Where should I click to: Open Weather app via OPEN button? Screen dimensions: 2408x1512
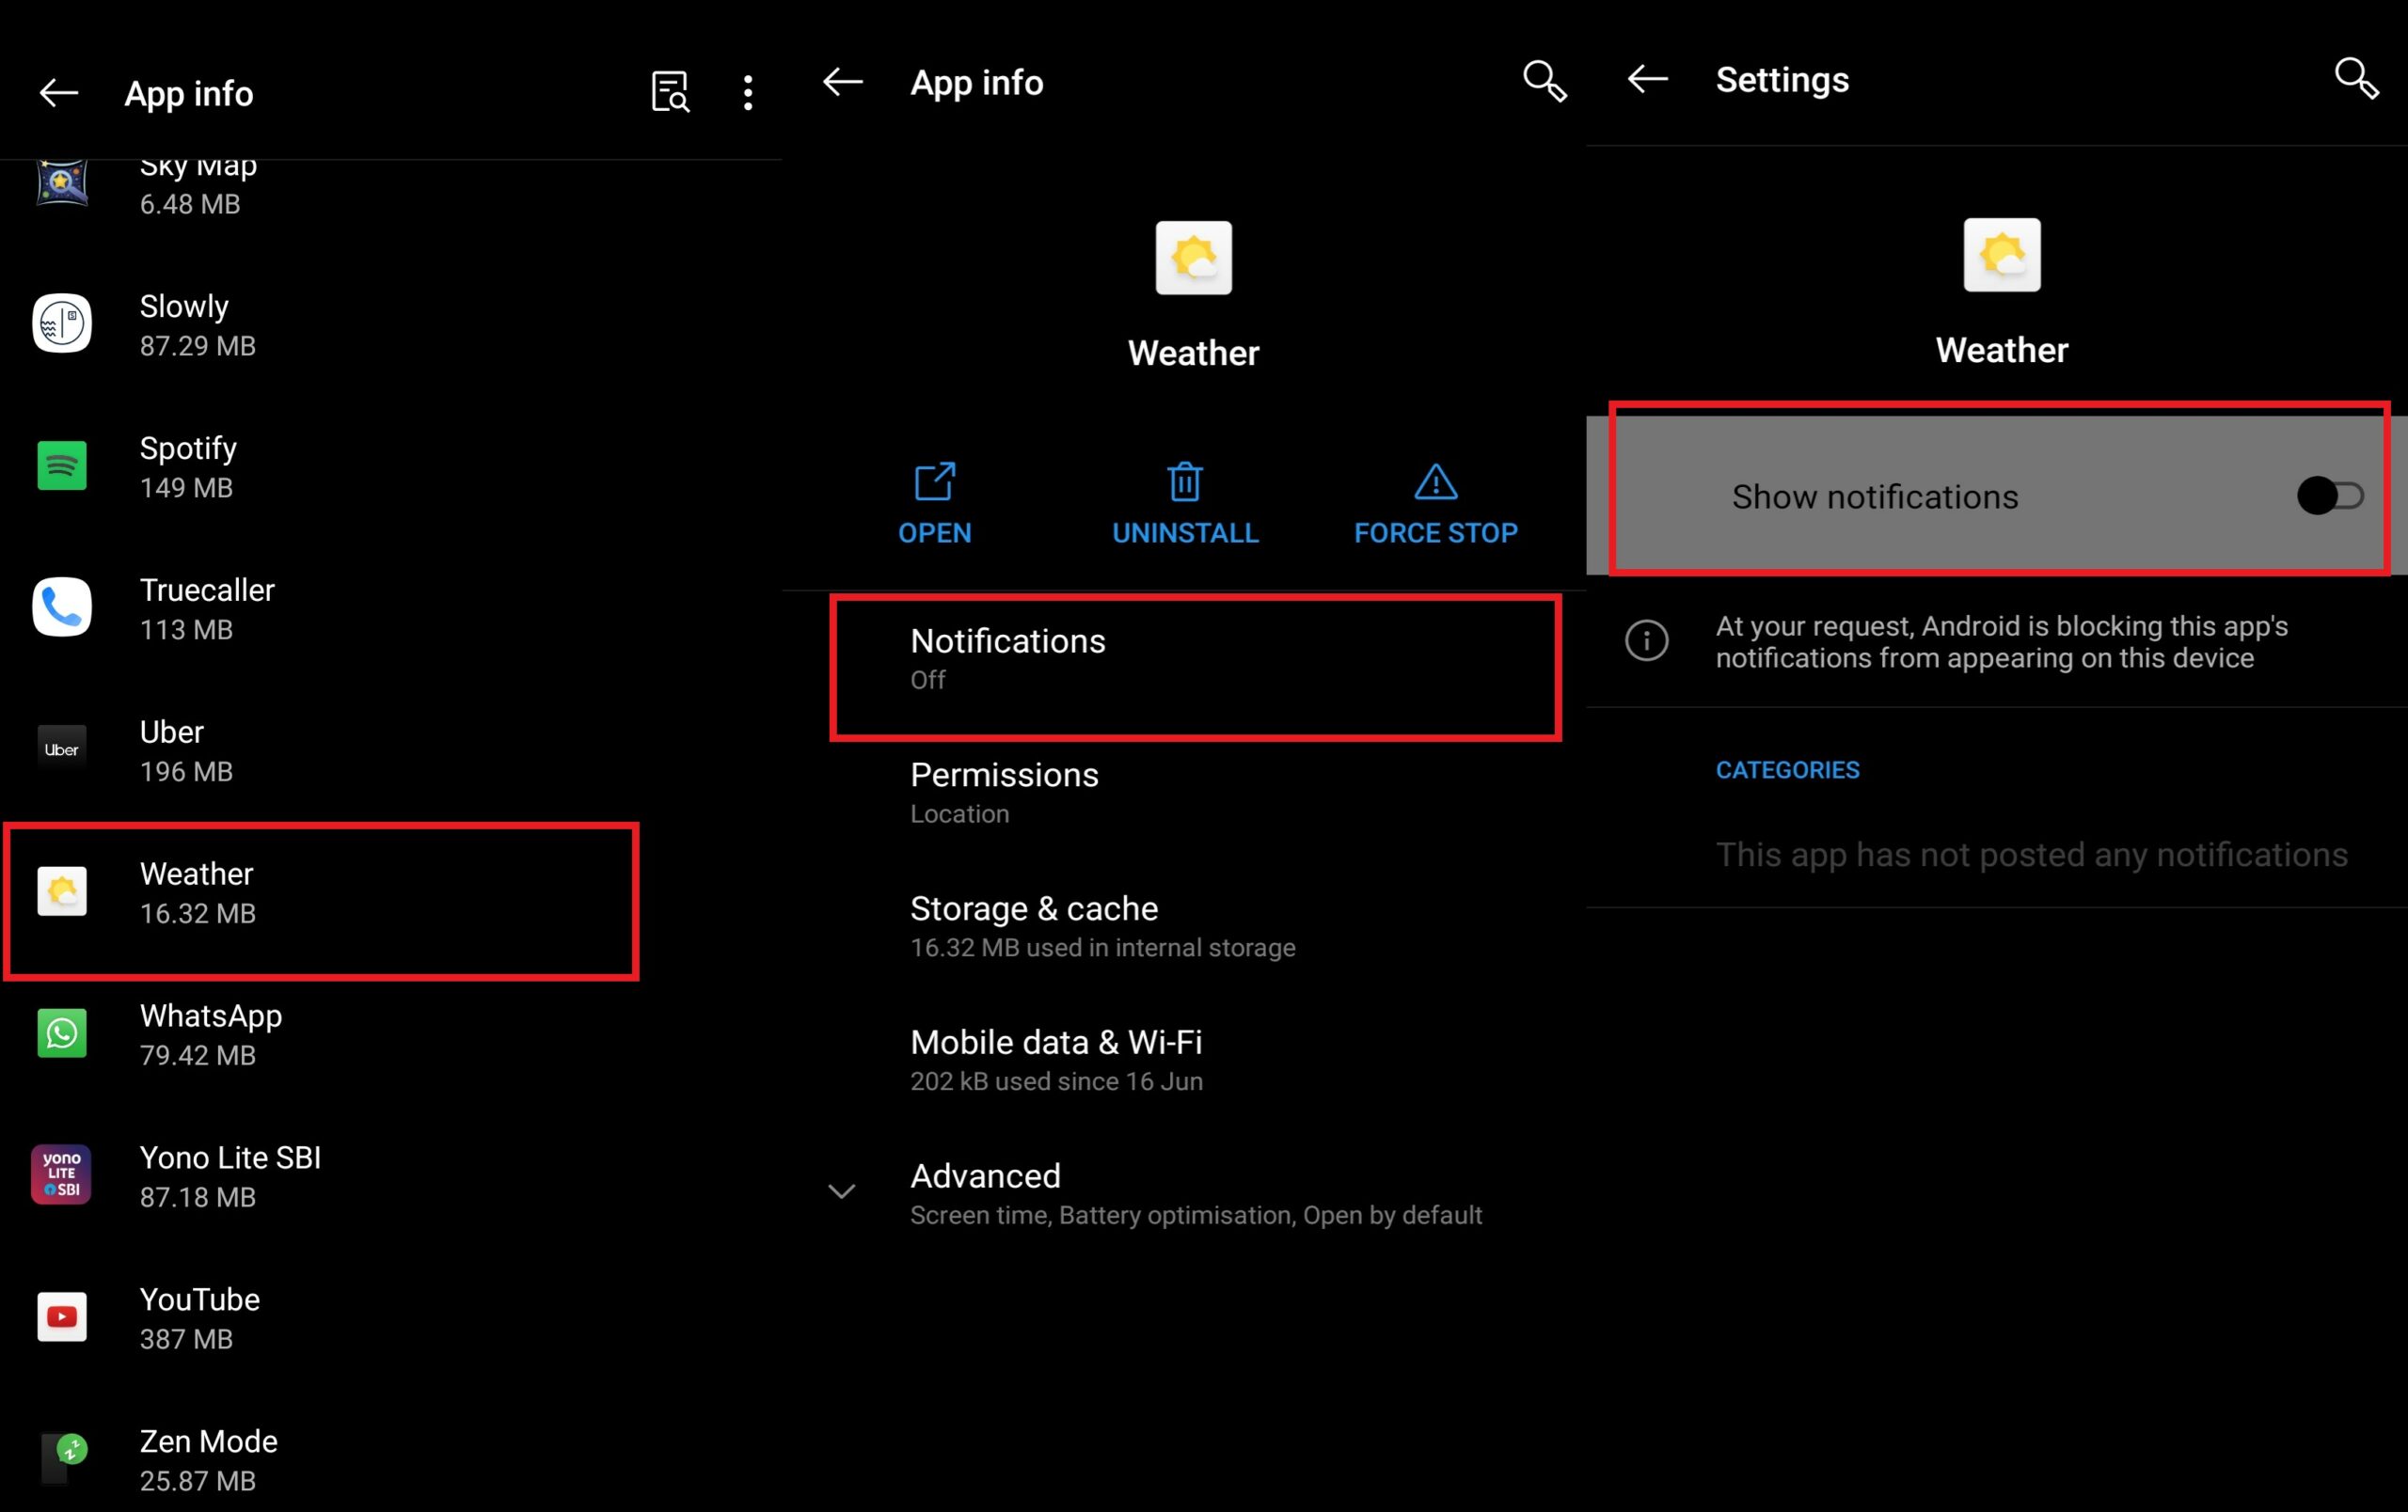[936, 502]
